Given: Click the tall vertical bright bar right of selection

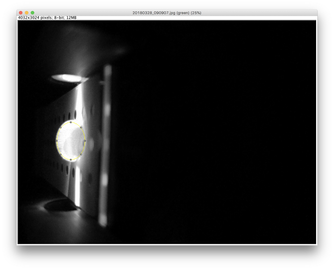Looking at the screenshot, I should 106,143.
